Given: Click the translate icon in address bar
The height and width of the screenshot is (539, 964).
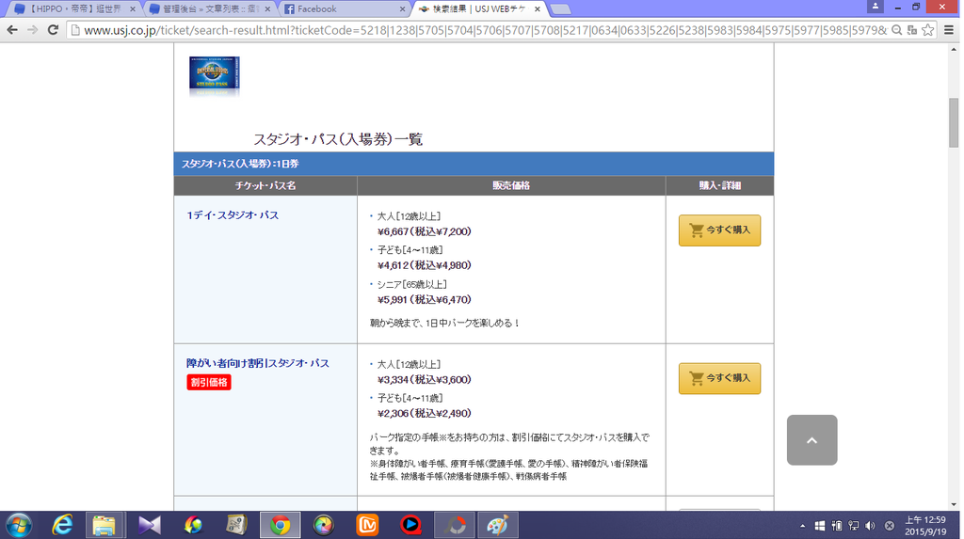Looking at the screenshot, I should click(912, 29).
